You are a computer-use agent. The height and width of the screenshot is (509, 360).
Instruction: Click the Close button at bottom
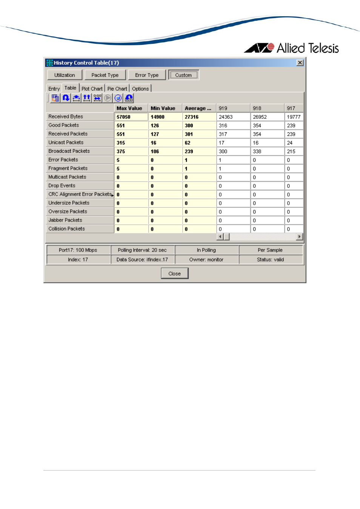click(175, 273)
